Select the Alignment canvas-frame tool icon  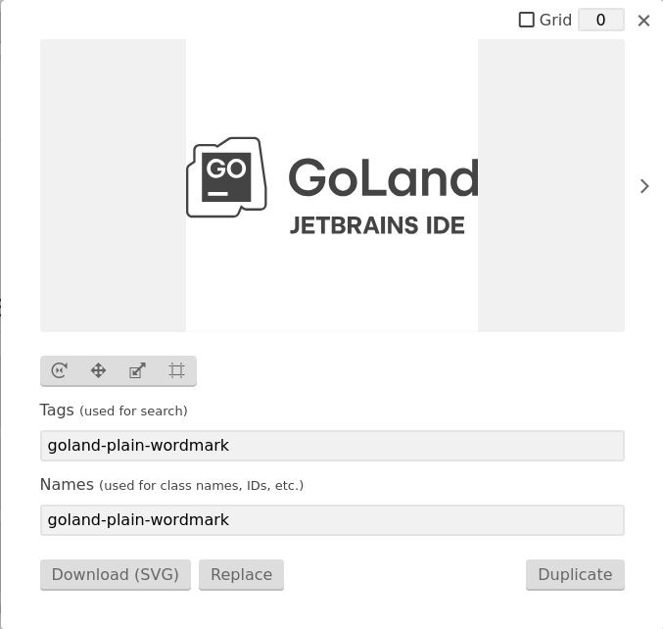click(176, 370)
